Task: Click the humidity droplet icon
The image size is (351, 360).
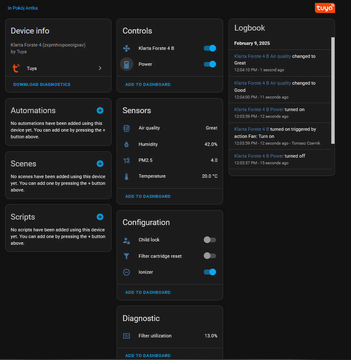Action: tap(126, 144)
